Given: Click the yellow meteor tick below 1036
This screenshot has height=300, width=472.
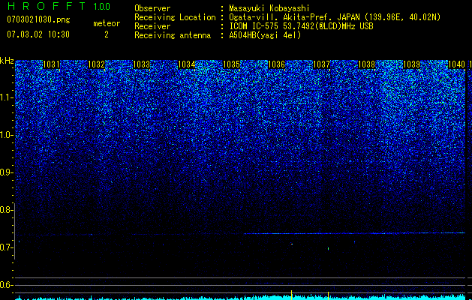Looking at the screenshot, I should [291, 295].
